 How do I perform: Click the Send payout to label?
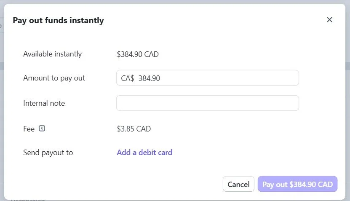[x=48, y=153]
